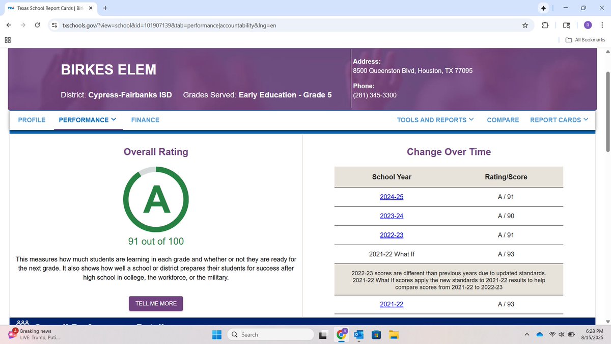
Task: Open a new browser tab
Action: [104, 8]
